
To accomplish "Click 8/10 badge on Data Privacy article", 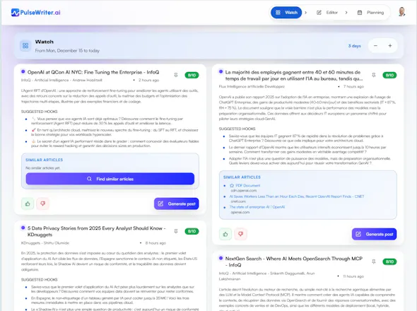I will tap(192, 231).
